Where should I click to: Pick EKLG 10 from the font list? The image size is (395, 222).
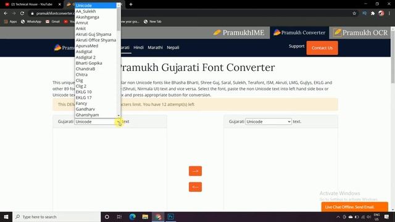96,92
